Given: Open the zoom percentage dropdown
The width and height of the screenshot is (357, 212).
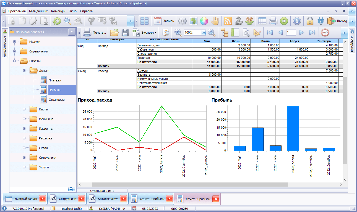Looking at the screenshot, I should point(204,33).
